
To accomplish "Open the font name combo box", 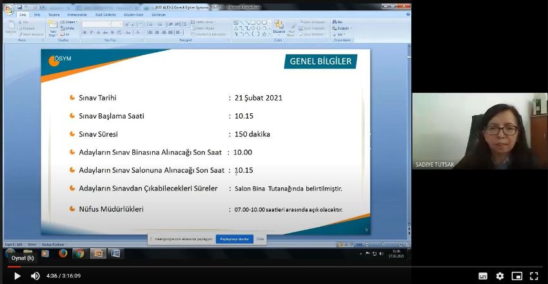I will (x=97, y=24).
